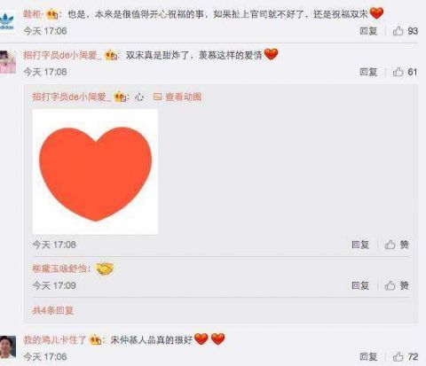Screen dimensions: 426x366
Task: Click the picture icon beside 查看动图
Action: click(x=158, y=97)
